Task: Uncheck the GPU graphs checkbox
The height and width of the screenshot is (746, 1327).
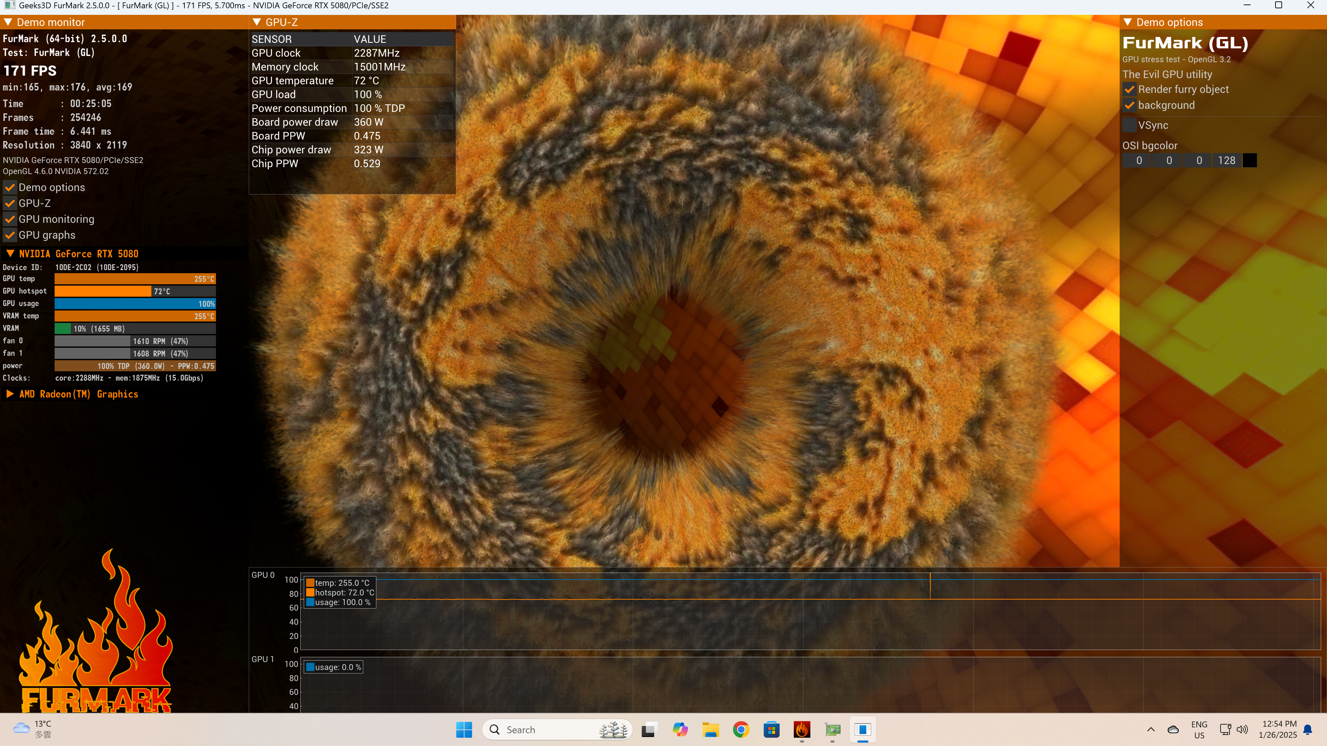Action: 10,235
